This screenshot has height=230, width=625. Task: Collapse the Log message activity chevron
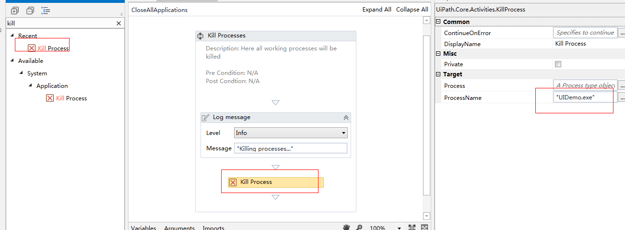pos(346,117)
